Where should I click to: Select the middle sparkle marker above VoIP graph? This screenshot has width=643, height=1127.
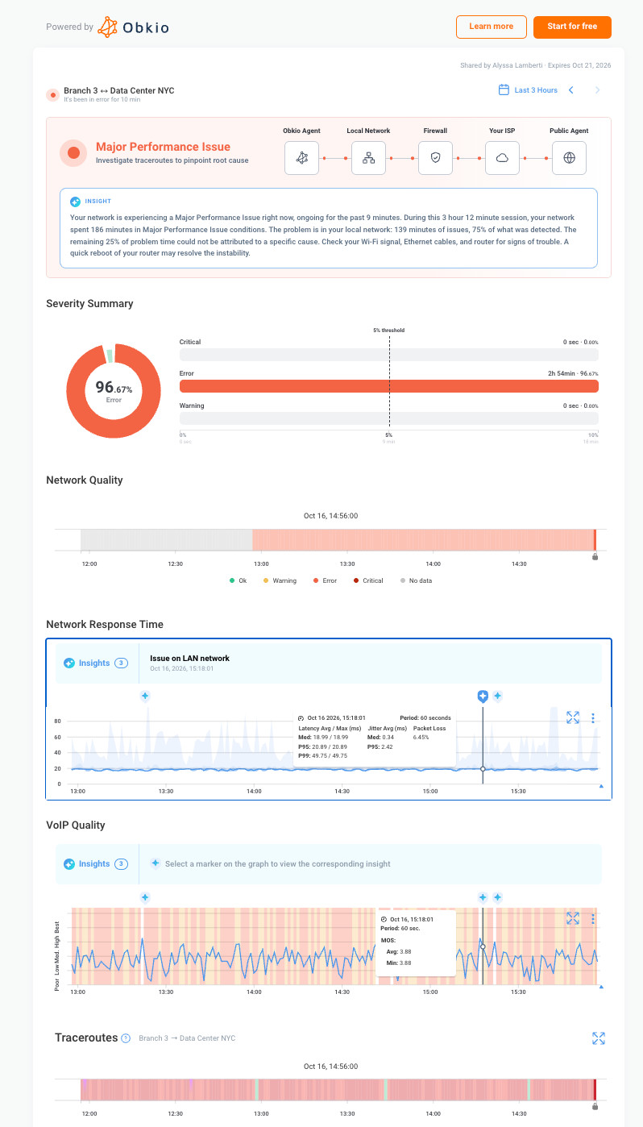[x=483, y=897]
